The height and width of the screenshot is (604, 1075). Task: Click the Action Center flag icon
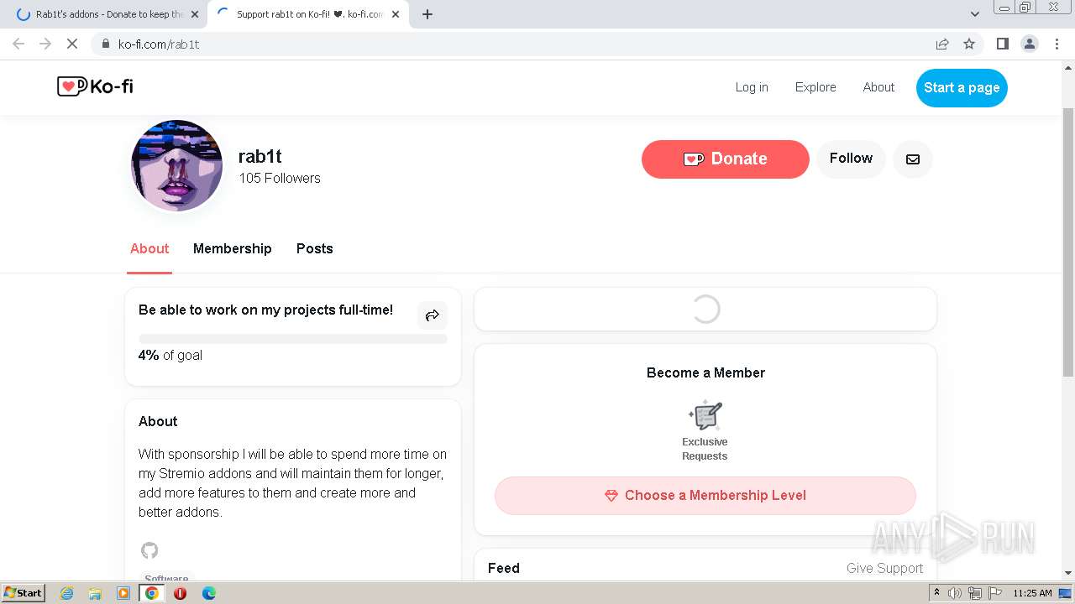pos(994,593)
